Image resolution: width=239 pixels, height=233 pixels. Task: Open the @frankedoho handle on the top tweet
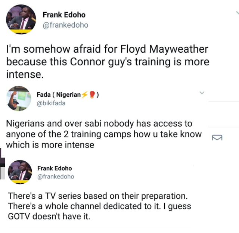(65, 25)
